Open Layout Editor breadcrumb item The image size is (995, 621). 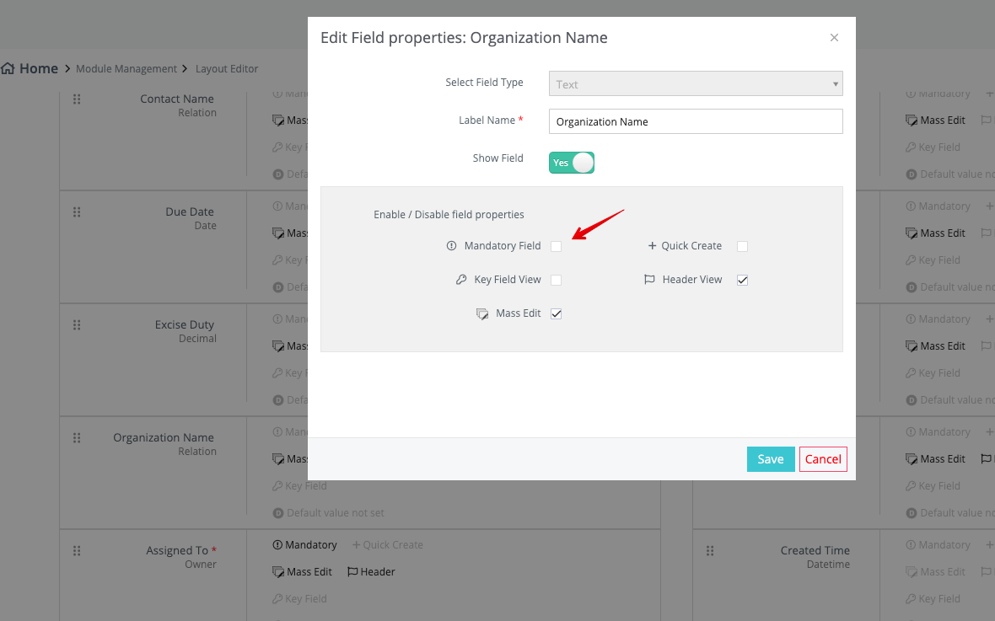(x=227, y=69)
